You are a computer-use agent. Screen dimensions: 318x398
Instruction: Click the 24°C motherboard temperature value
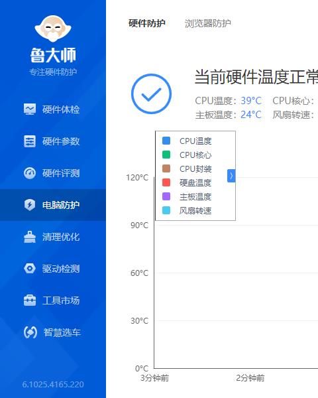(x=251, y=115)
